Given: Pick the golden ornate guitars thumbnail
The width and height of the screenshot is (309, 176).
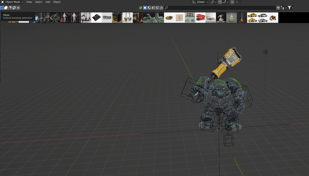Looking at the screenshot, I should (128, 18).
